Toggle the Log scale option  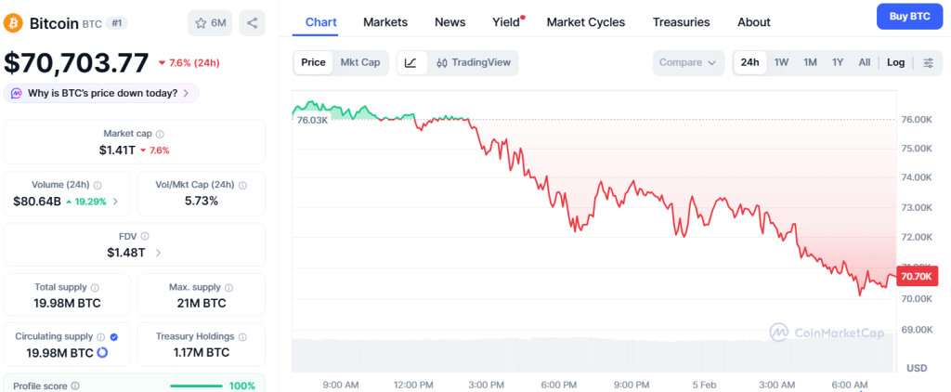pyautogui.click(x=895, y=62)
